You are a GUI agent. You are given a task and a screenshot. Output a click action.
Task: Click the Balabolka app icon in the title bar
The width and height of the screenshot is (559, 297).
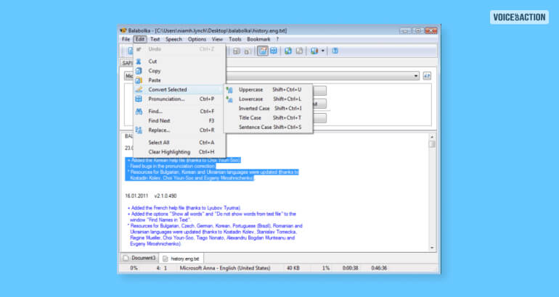click(123, 30)
